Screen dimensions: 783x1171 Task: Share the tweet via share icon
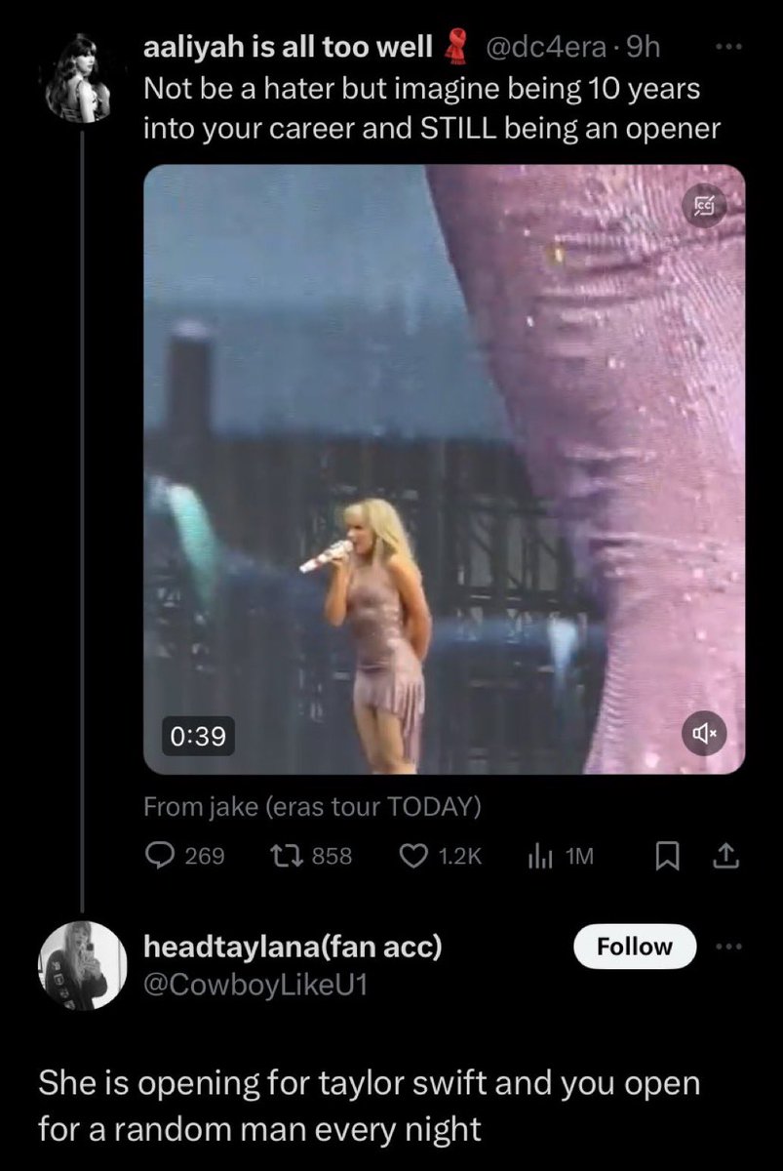[727, 856]
